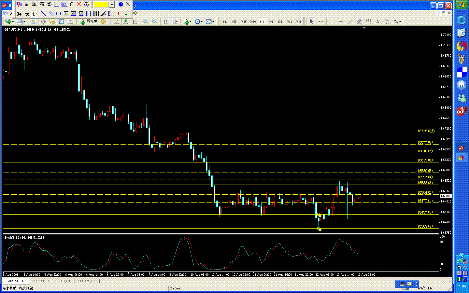469x293 pixels.
Task: Click the 16715 price level label
Action: click(x=426, y=131)
